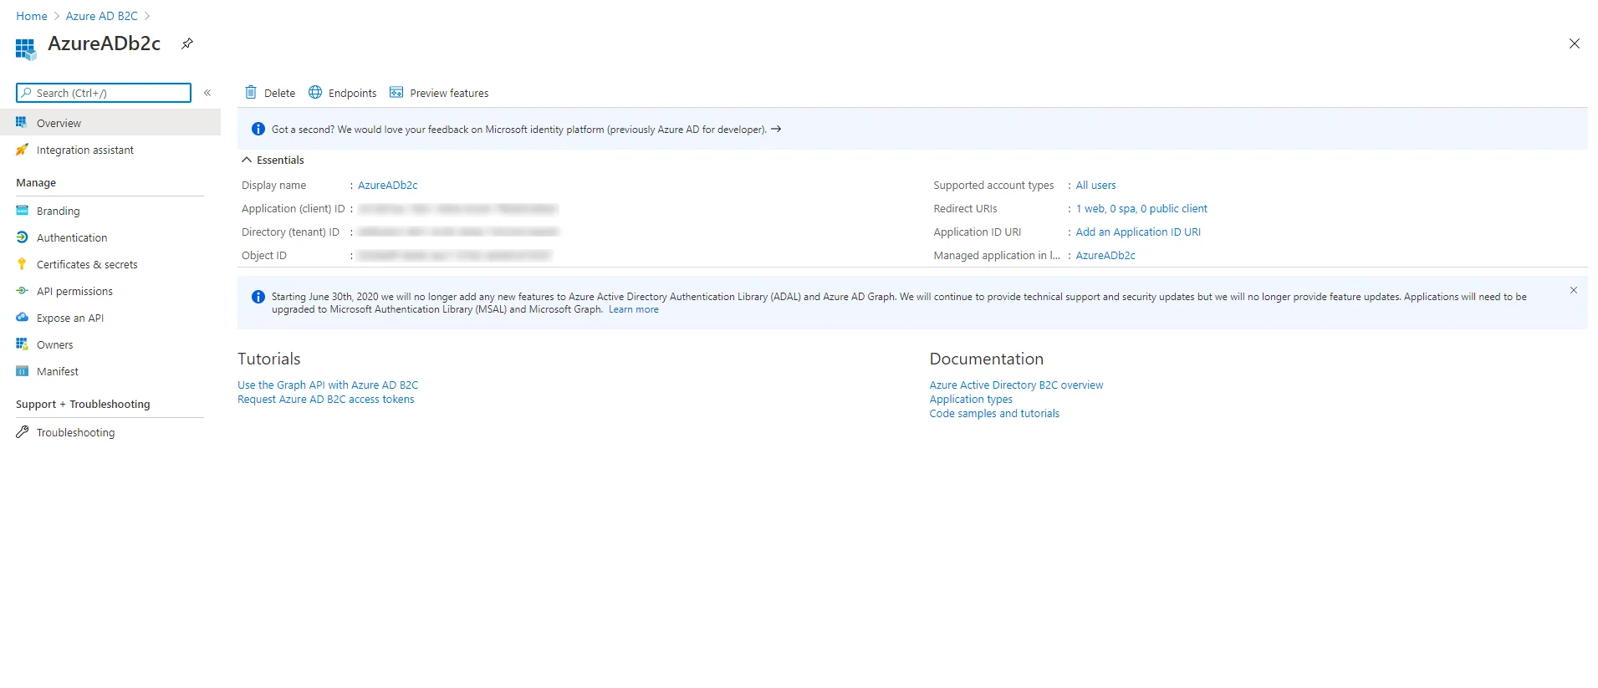Click Preview features toolbar button

pyautogui.click(x=439, y=93)
